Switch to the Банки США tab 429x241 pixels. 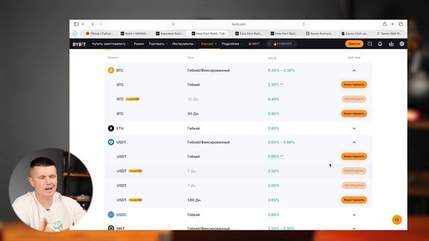(355, 33)
